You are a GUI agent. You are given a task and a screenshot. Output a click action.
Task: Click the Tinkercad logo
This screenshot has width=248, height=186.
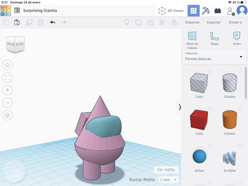[6, 11]
